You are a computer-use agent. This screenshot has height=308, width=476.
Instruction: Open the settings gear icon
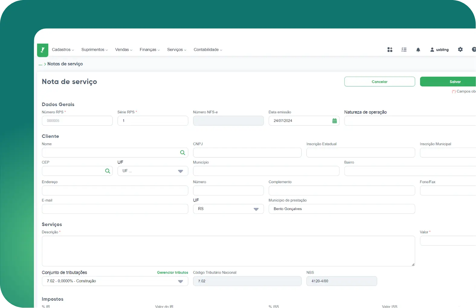click(x=460, y=49)
